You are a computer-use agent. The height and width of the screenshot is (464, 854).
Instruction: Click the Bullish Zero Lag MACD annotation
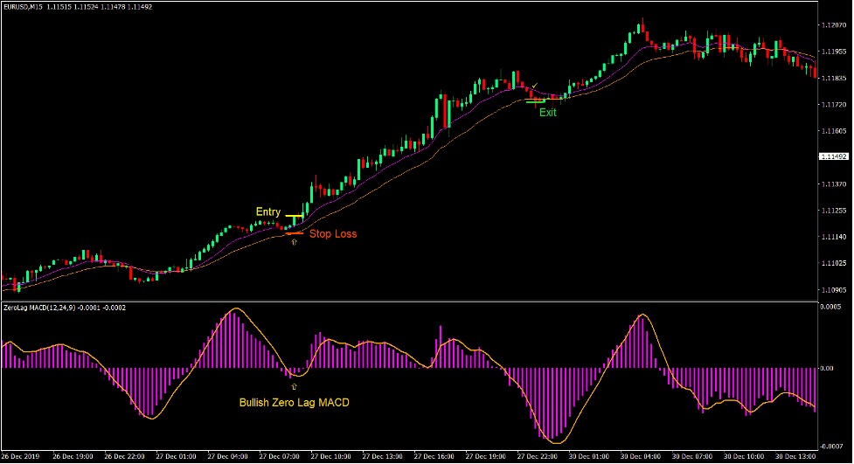tap(294, 403)
